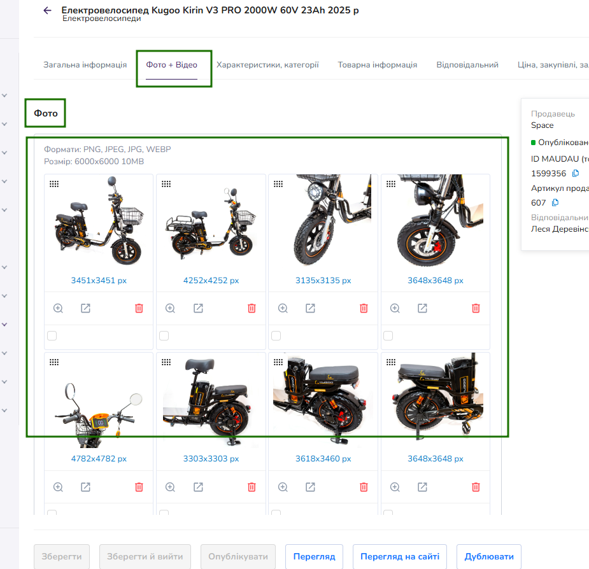589x569 pixels.
Task: Click the Зберегти button
Action: (62, 556)
